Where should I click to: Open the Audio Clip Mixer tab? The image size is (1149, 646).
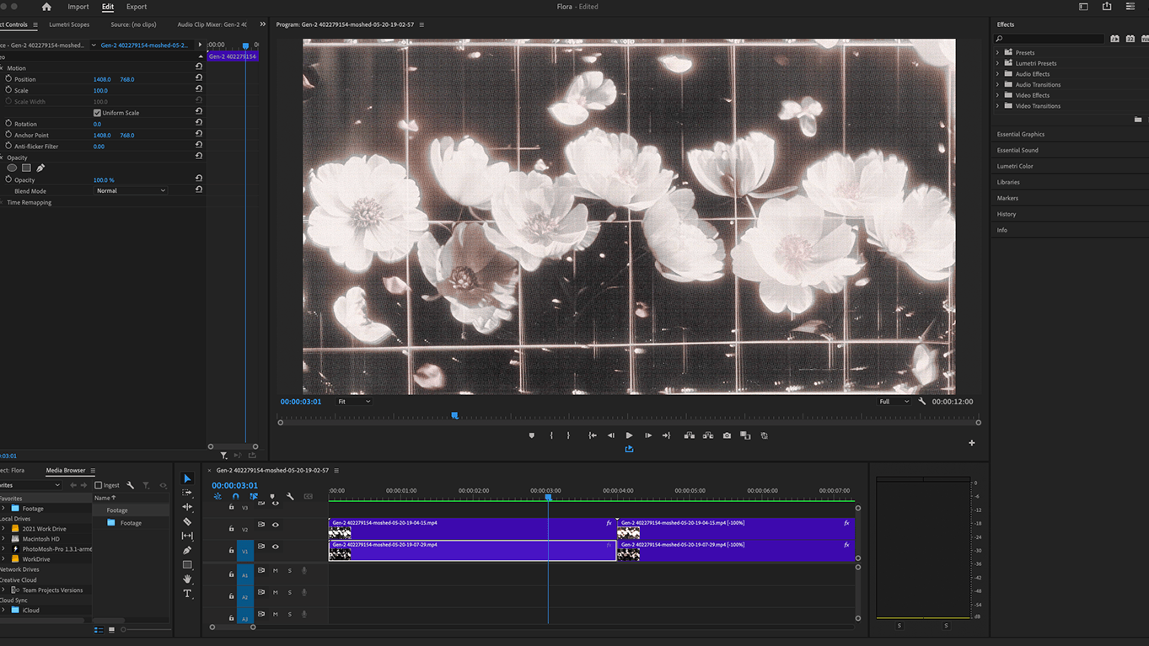pos(212,24)
